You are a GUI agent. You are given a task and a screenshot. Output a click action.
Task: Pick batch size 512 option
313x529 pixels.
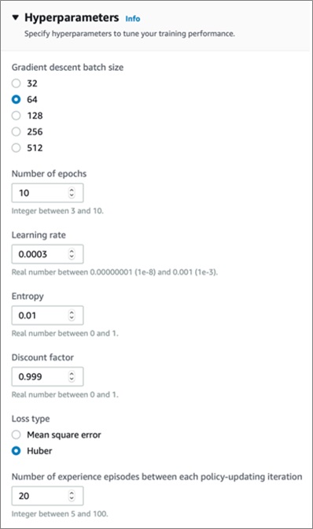click(17, 148)
